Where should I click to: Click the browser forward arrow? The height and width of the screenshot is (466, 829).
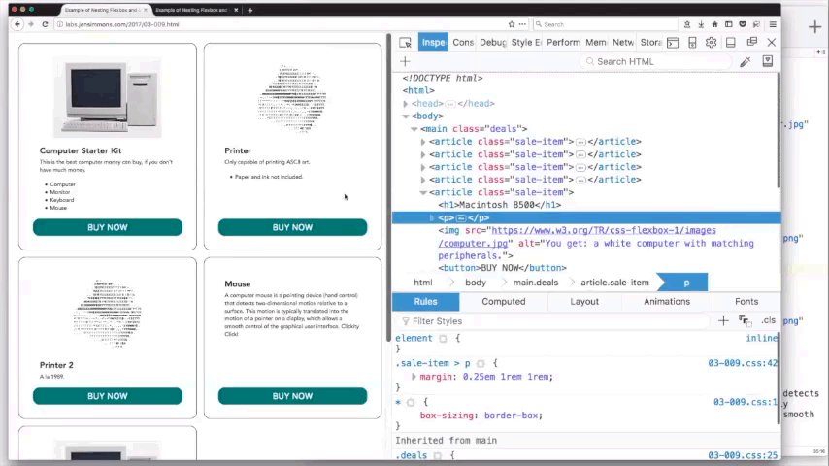31,24
